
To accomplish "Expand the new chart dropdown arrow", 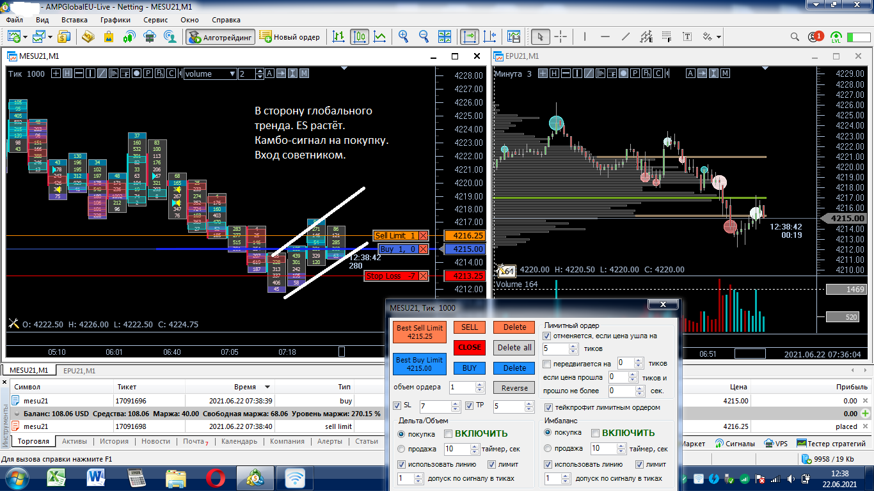I will [25, 37].
